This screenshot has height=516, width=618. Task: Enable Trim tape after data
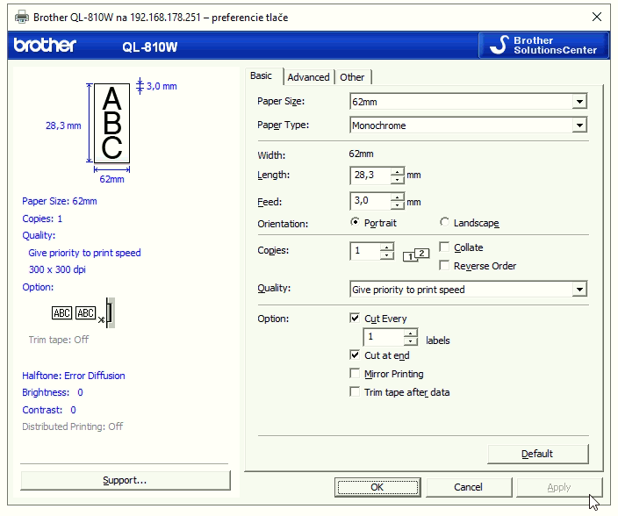click(x=355, y=392)
